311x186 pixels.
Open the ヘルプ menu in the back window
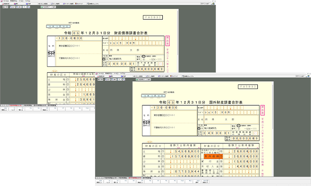point(28,1)
